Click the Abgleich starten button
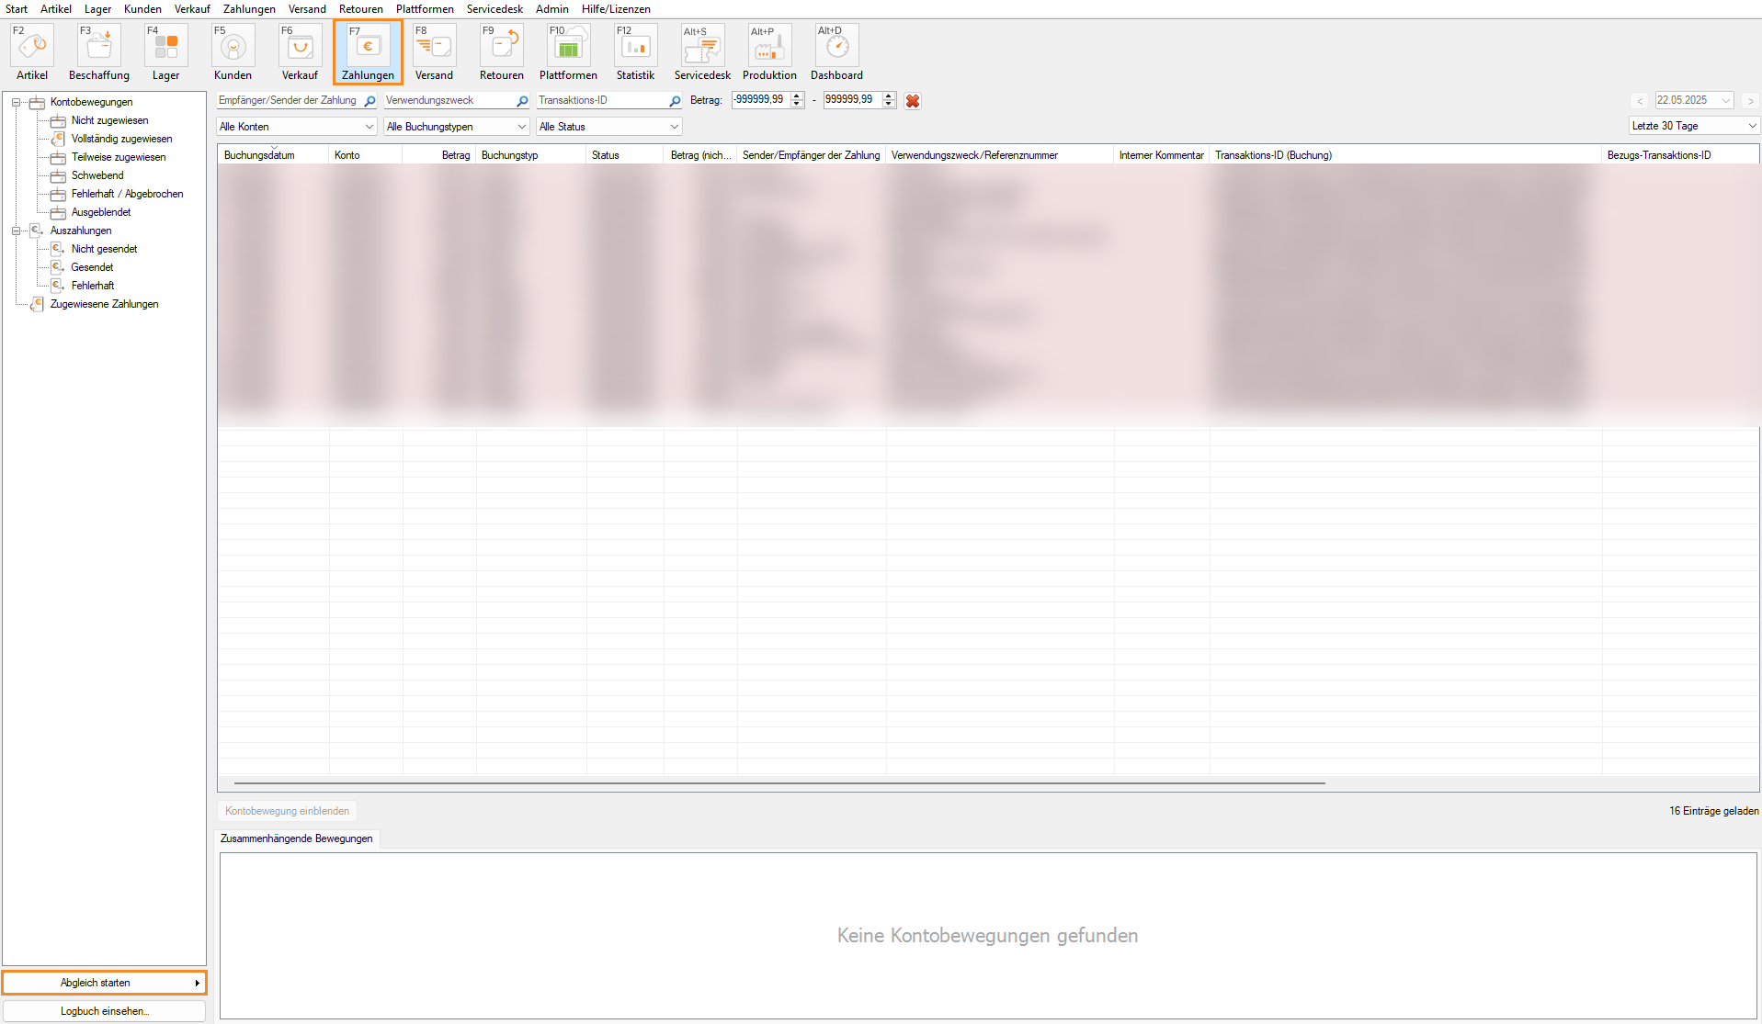This screenshot has width=1762, height=1024. [104, 983]
